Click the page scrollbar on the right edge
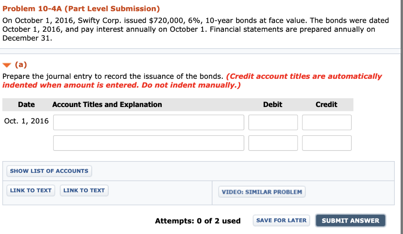 pos(401,118)
